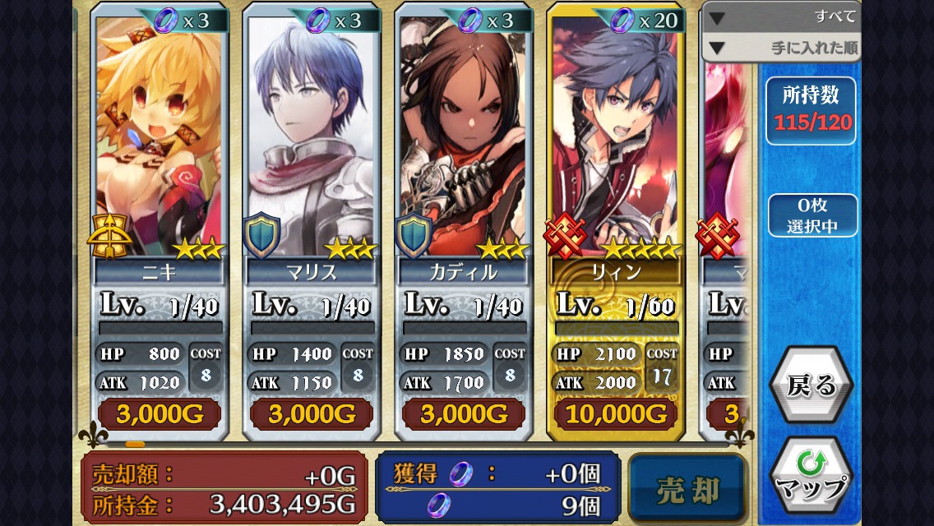The image size is (934, 526).
Task: Click the 10,000G price tag on リィン
Action: [x=616, y=413]
